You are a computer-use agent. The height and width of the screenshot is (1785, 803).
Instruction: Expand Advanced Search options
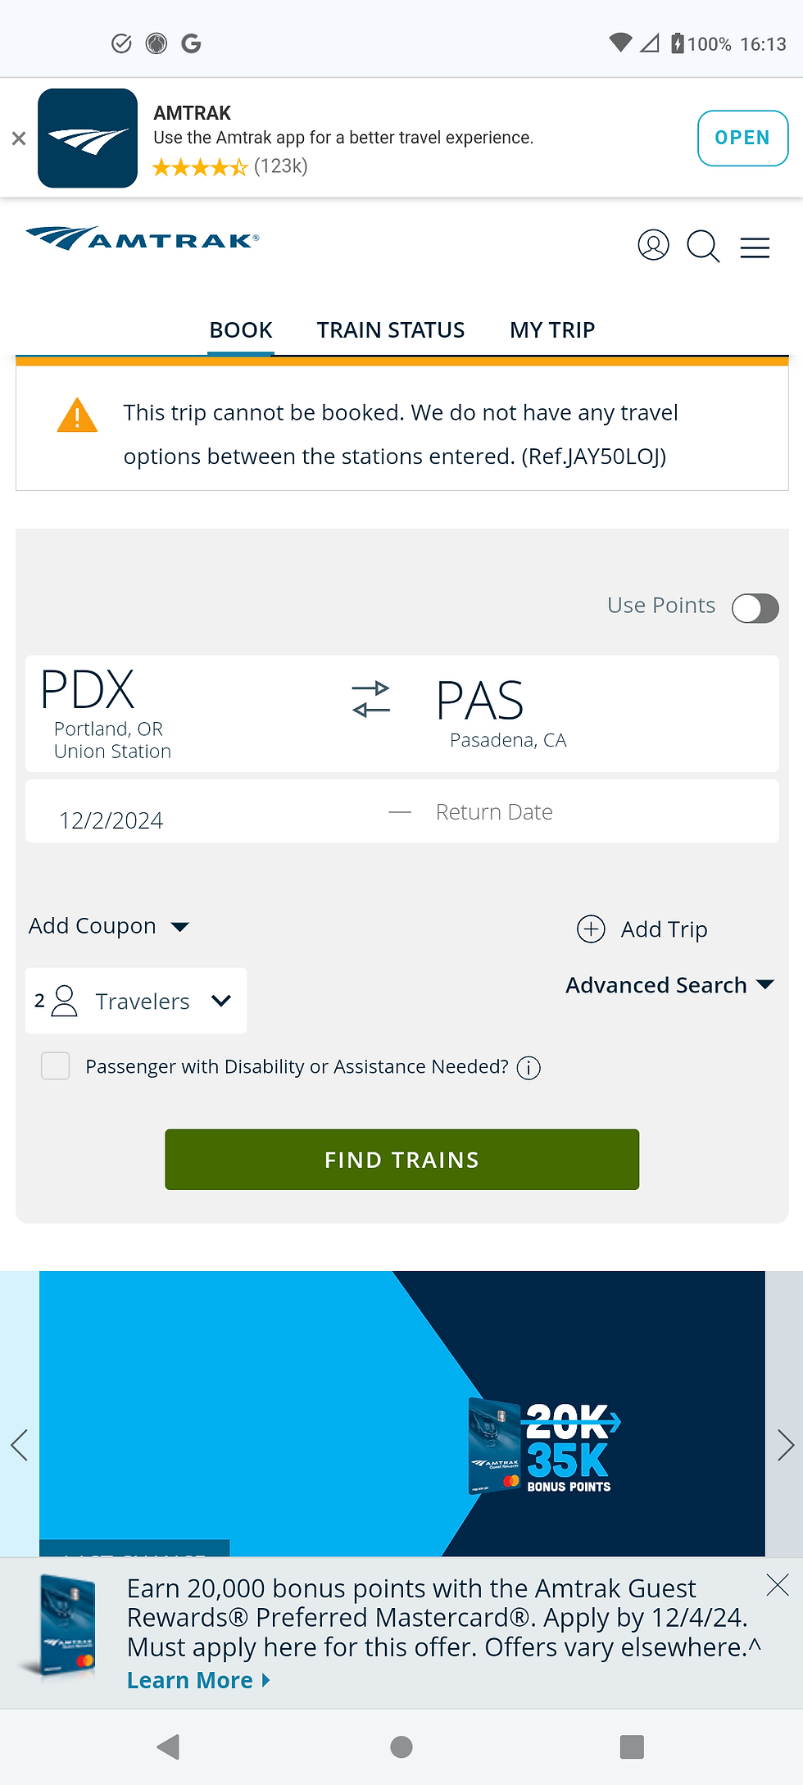669,985
